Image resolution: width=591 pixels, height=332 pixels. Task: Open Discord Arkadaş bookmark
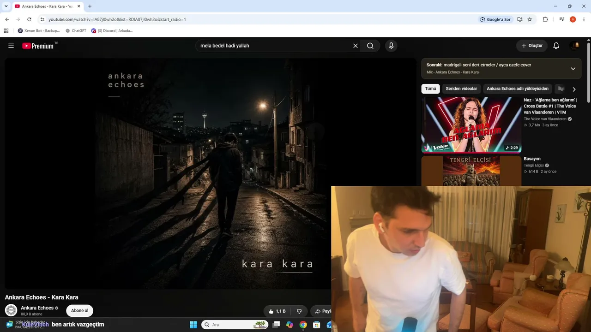point(112,31)
